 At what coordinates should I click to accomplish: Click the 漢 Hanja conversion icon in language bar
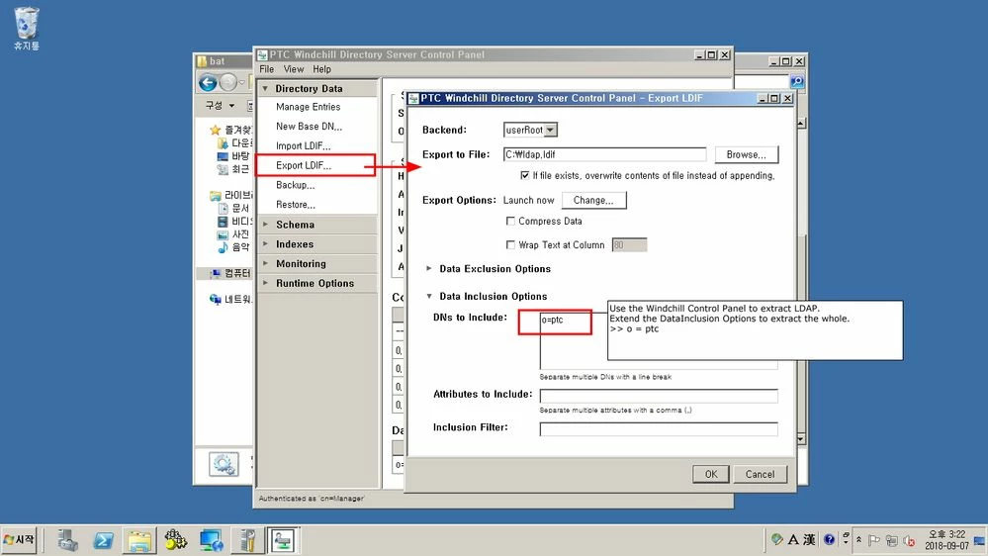coord(810,539)
